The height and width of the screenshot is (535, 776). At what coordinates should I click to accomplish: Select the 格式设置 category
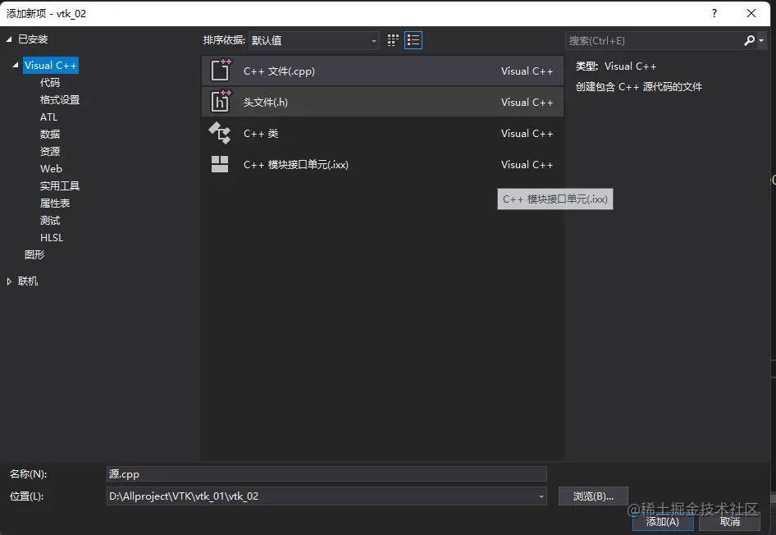point(60,99)
